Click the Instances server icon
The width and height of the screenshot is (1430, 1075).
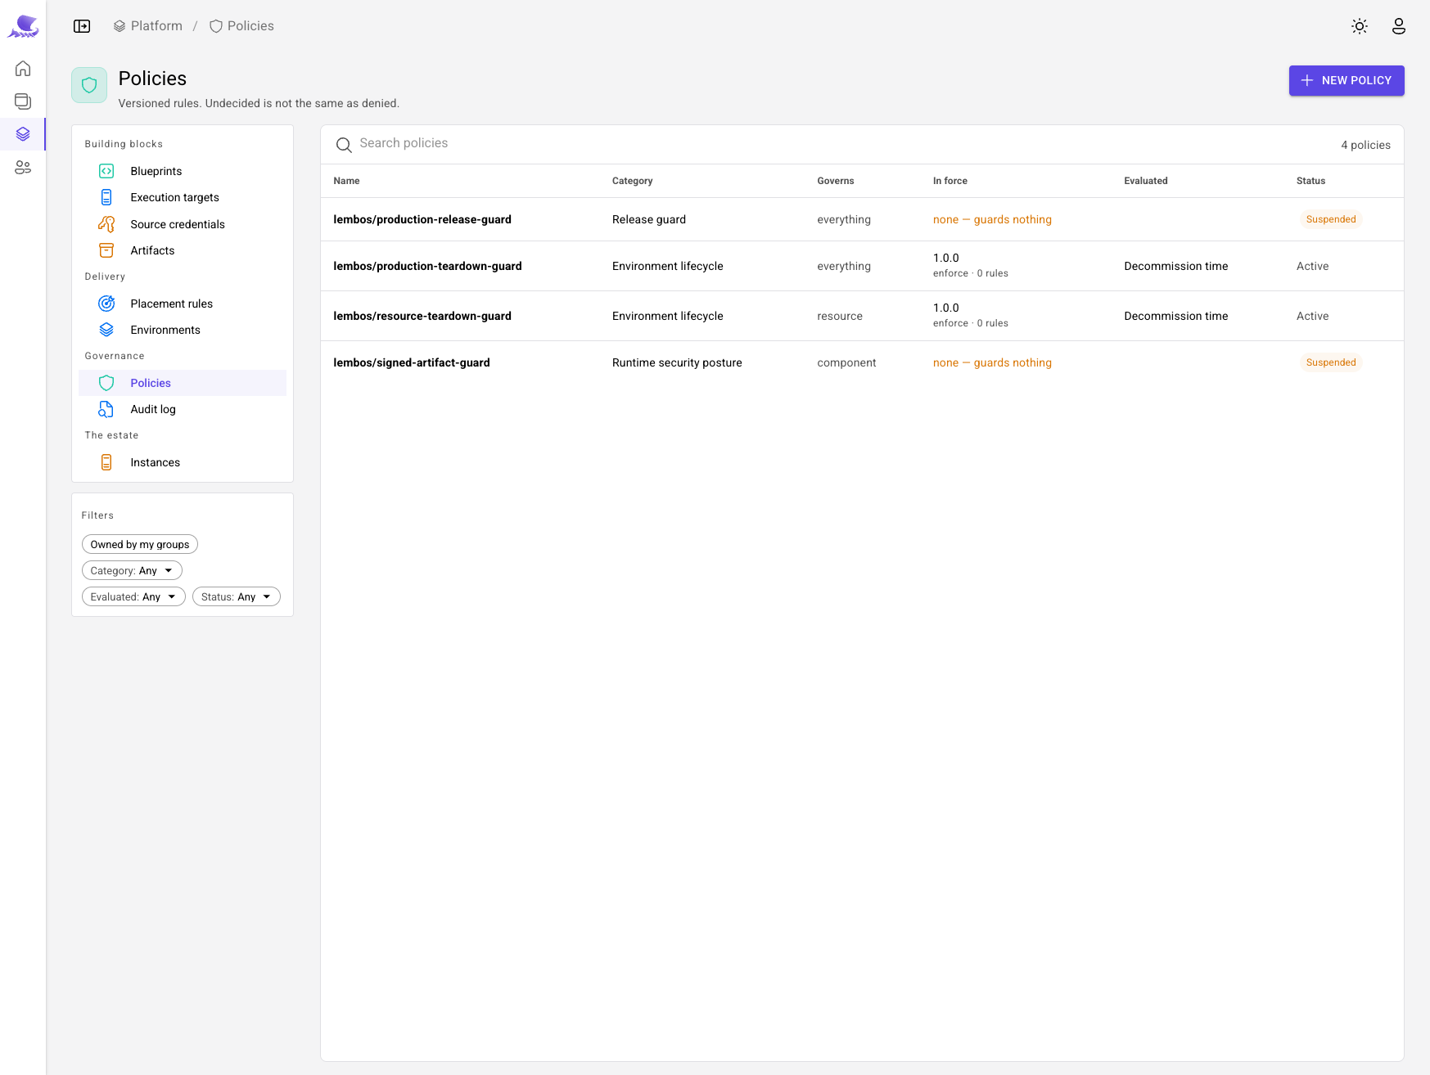point(106,462)
